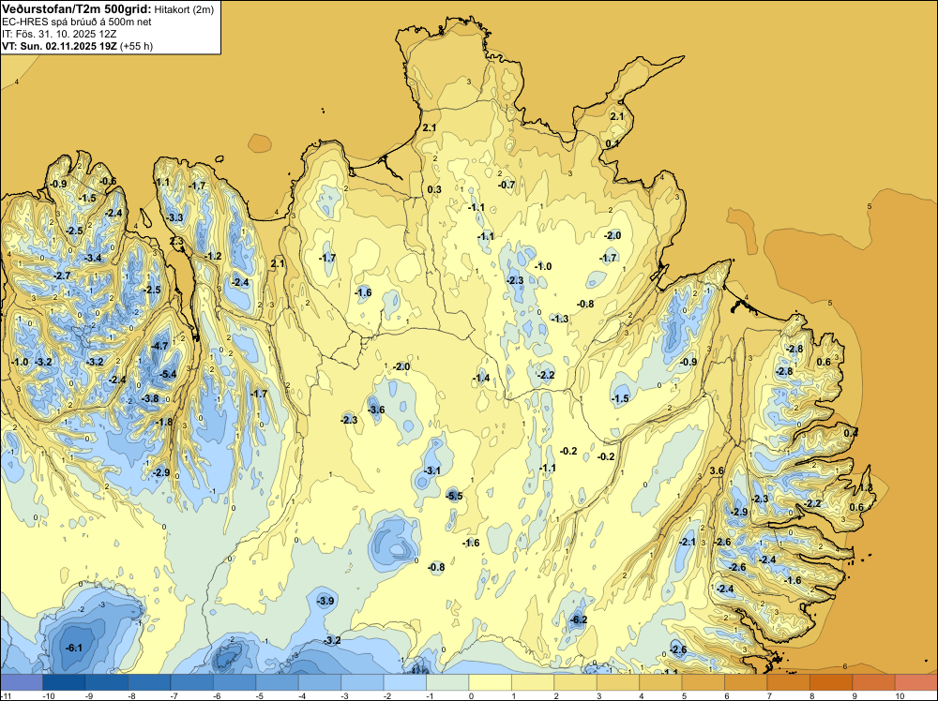Click legend color swatch between -6 and -5
The height and width of the screenshot is (701, 938).
(234, 682)
